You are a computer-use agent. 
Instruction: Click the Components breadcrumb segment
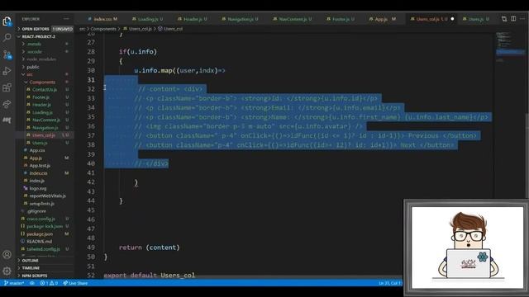click(103, 29)
